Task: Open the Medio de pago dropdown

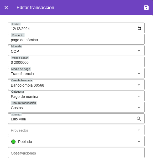Action: click(76, 73)
